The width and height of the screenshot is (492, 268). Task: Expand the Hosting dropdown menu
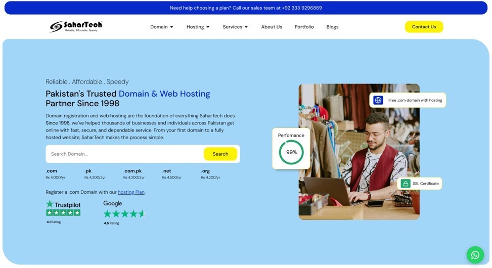pyautogui.click(x=198, y=27)
